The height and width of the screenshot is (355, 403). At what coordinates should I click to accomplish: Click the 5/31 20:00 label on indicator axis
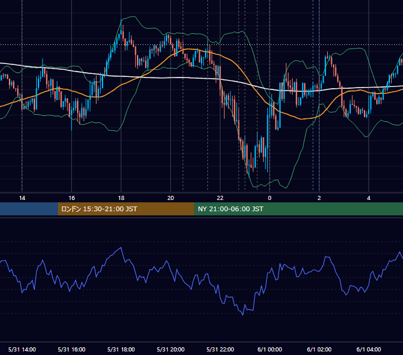pyautogui.click(x=171, y=349)
